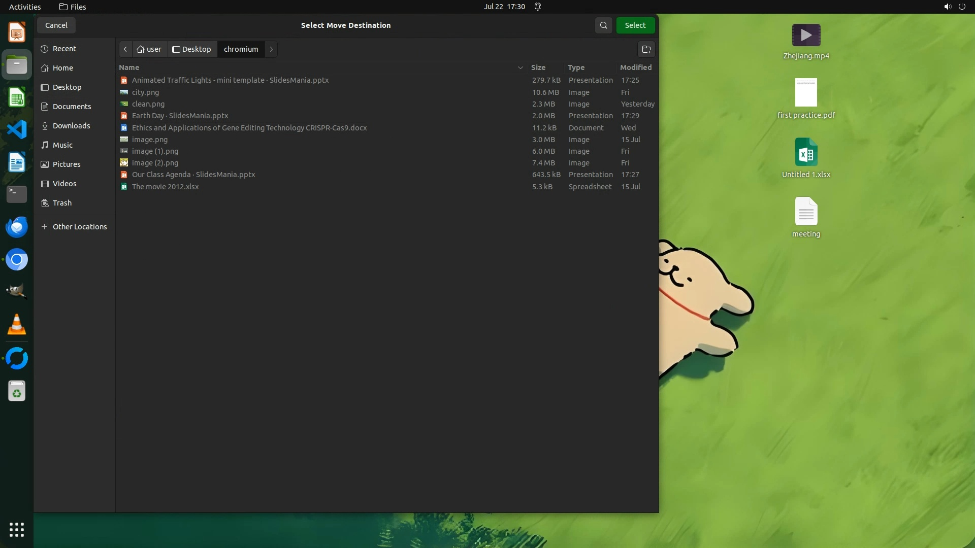Click the search icon in the dialog header

click(x=603, y=25)
